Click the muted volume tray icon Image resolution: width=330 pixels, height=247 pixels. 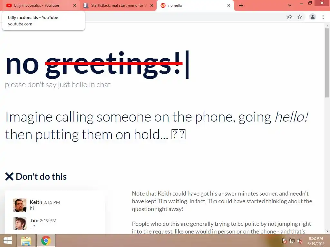click(x=299, y=241)
